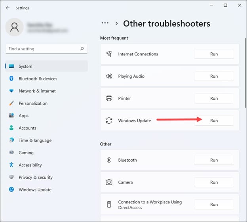Run the Playing Audio troubleshooter
The width and height of the screenshot is (247, 222).
(x=214, y=76)
